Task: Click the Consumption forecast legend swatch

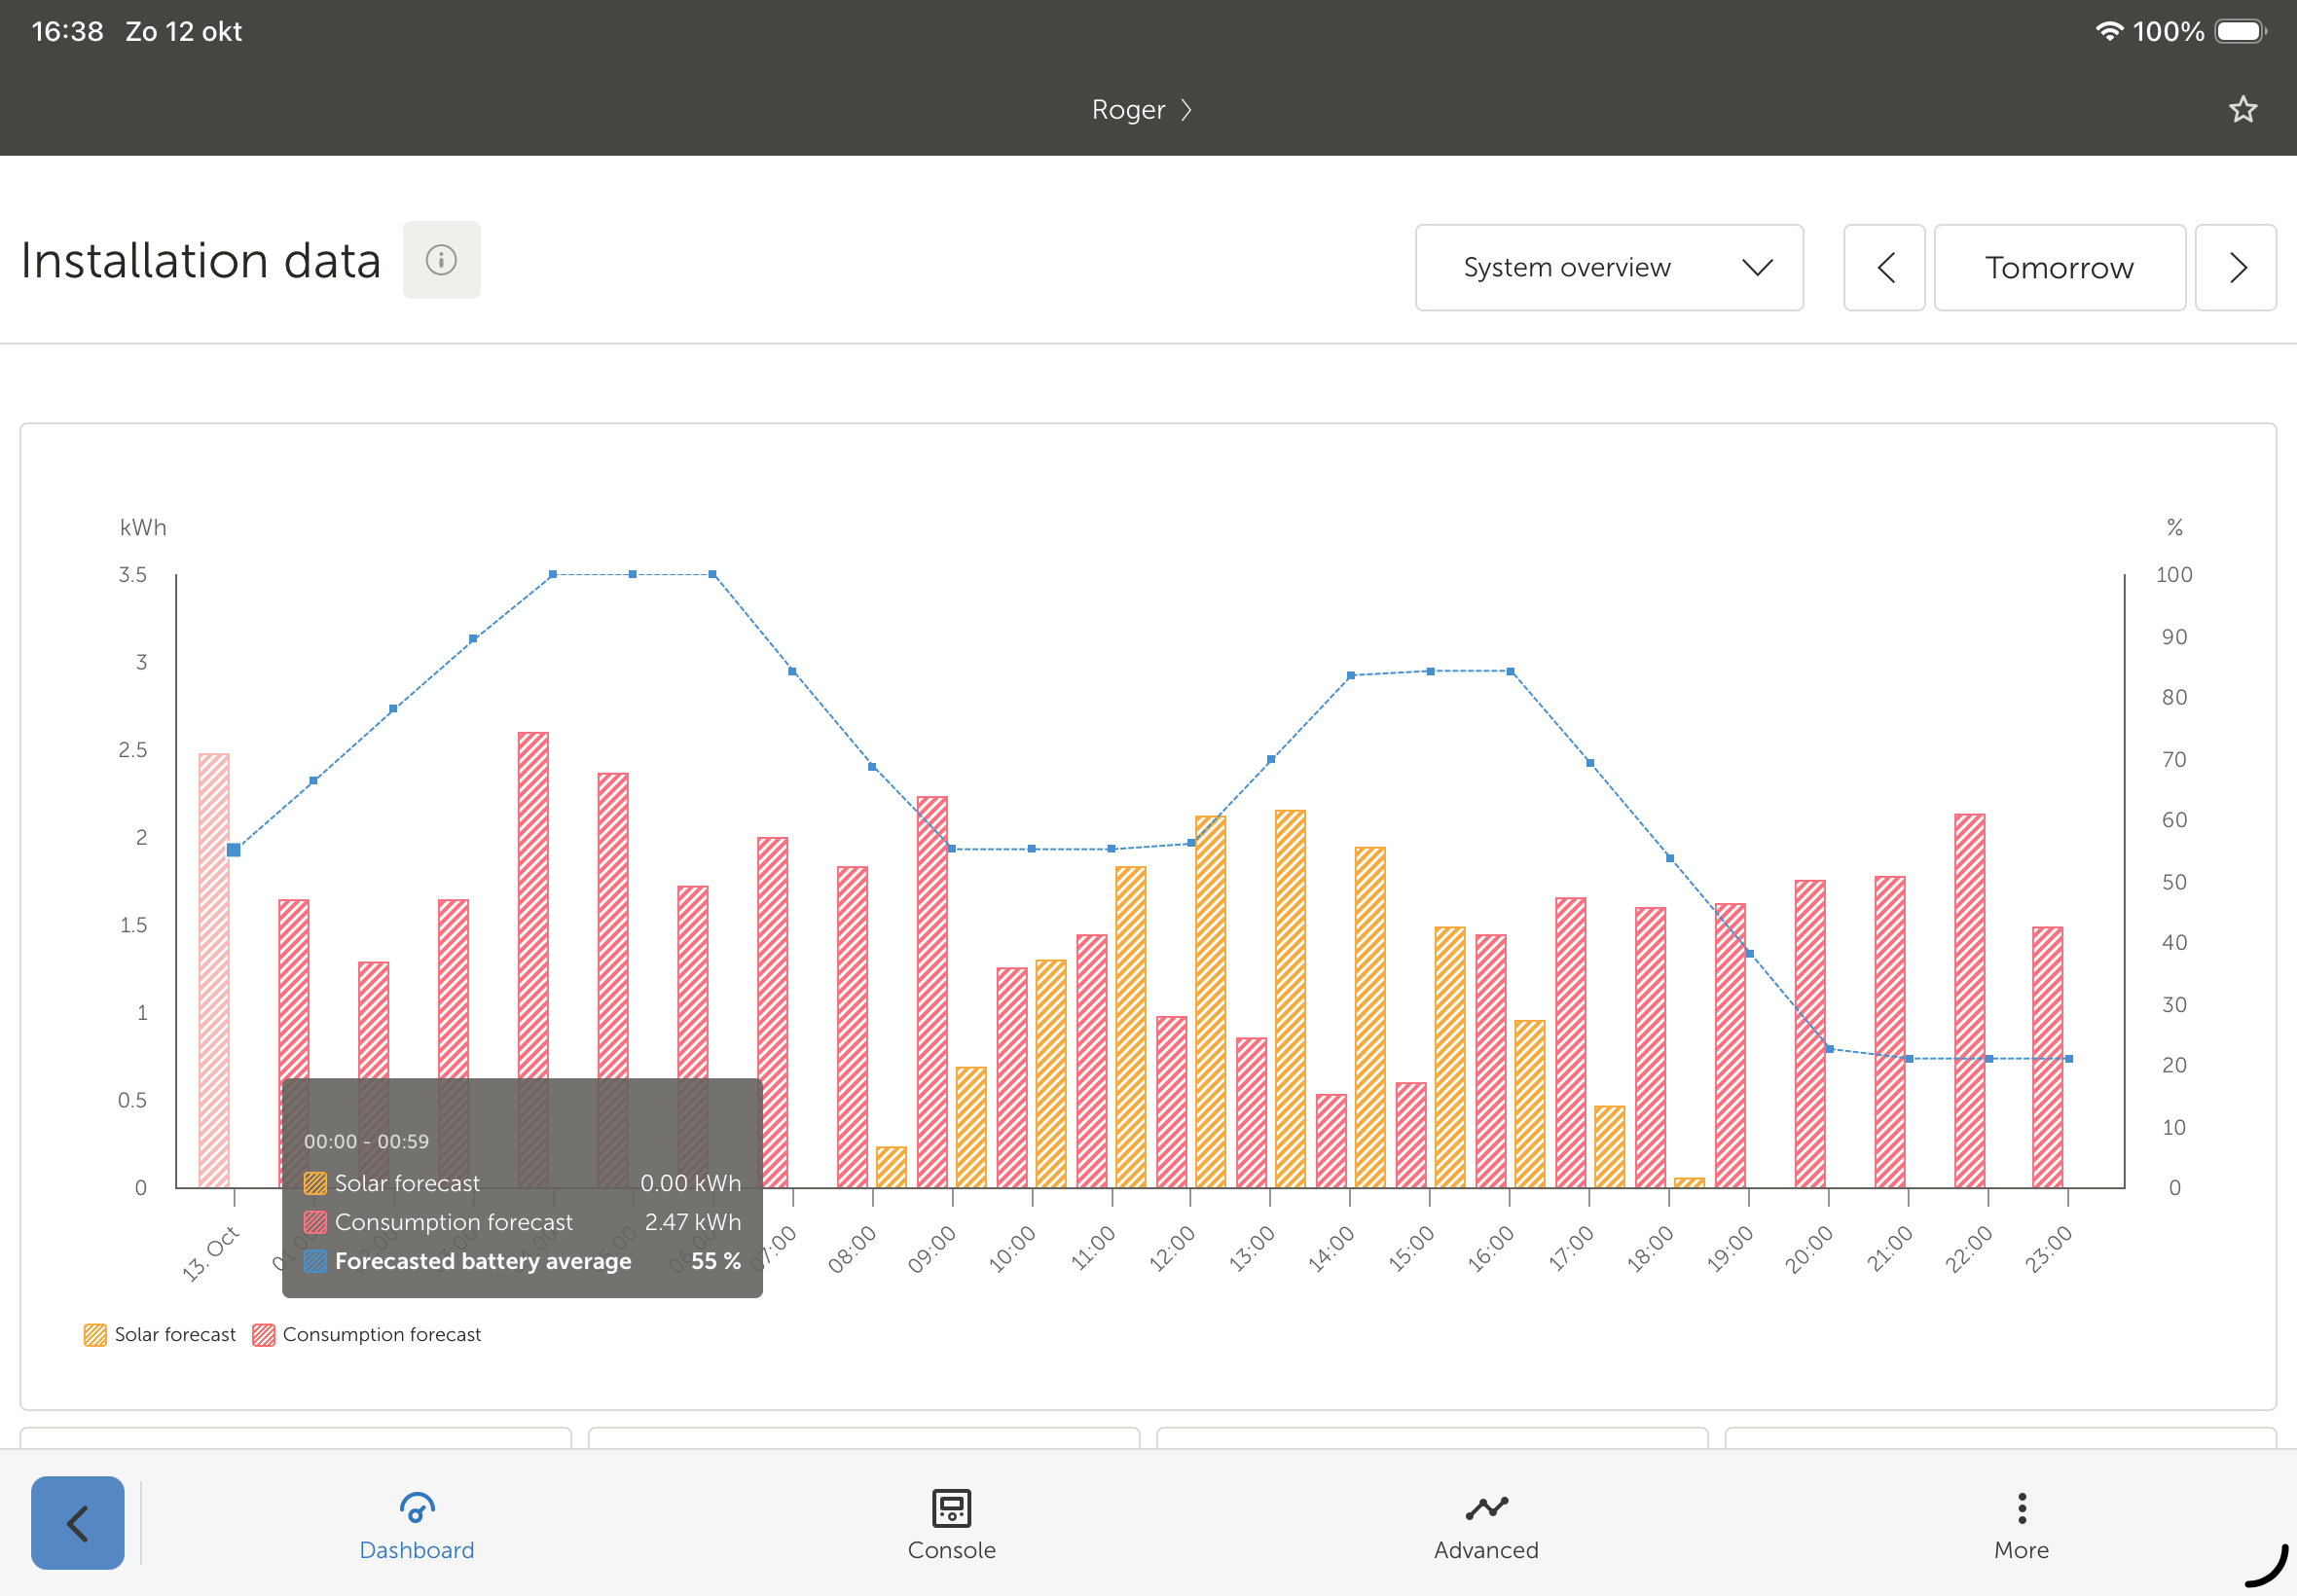Action: (264, 1335)
